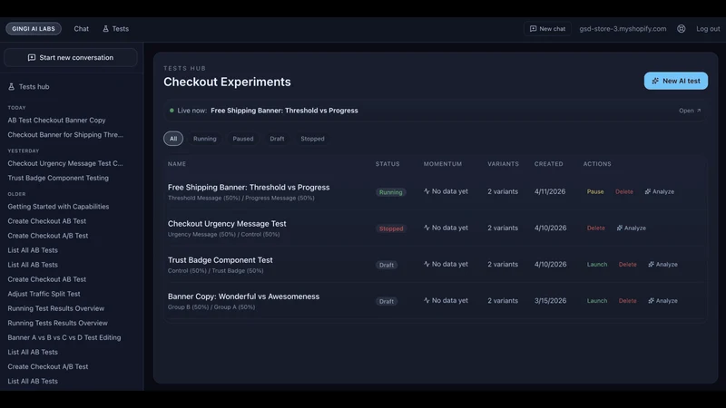Open Free Shipping Banner: Threshold vs Progress test

pyautogui.click(x=249, y=188)
